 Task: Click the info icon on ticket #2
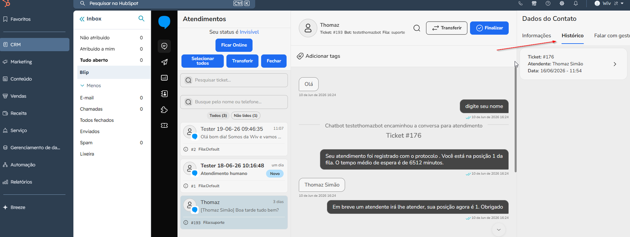click(186, 149)
